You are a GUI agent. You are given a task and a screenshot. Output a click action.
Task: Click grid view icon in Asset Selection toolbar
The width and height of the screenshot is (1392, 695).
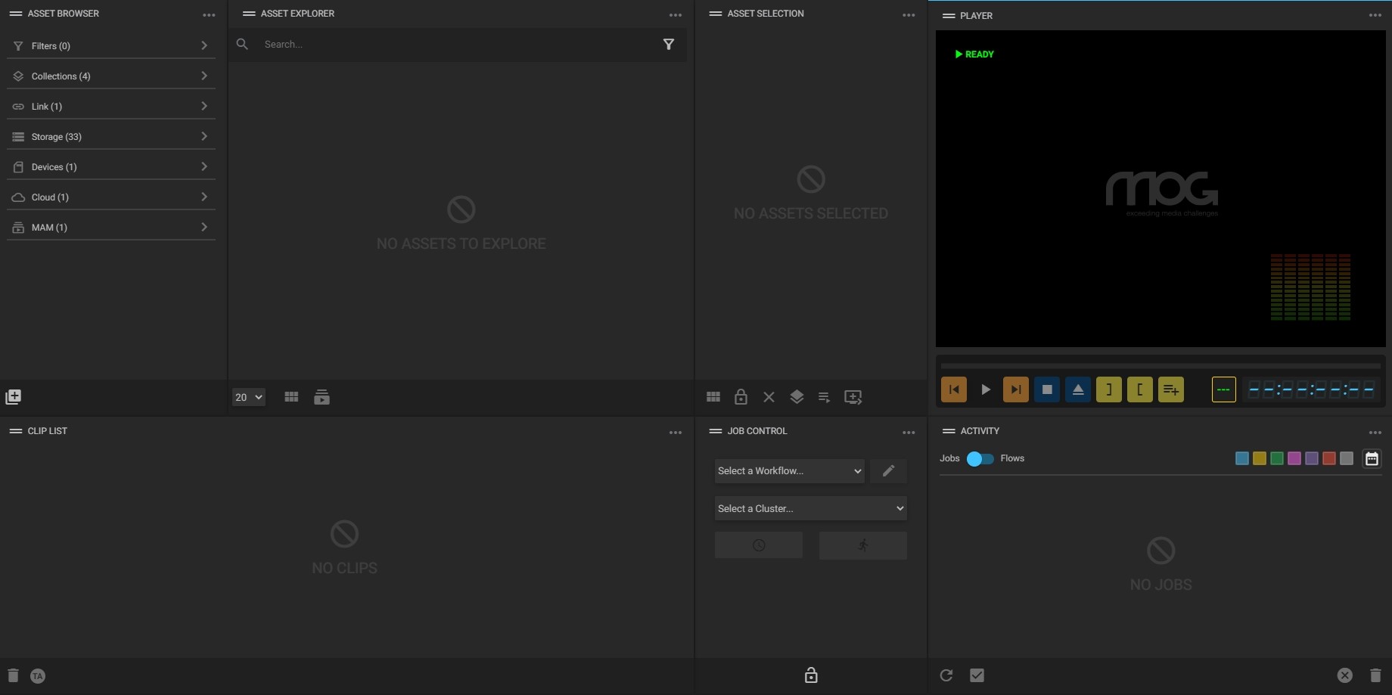tap(713, 397)
